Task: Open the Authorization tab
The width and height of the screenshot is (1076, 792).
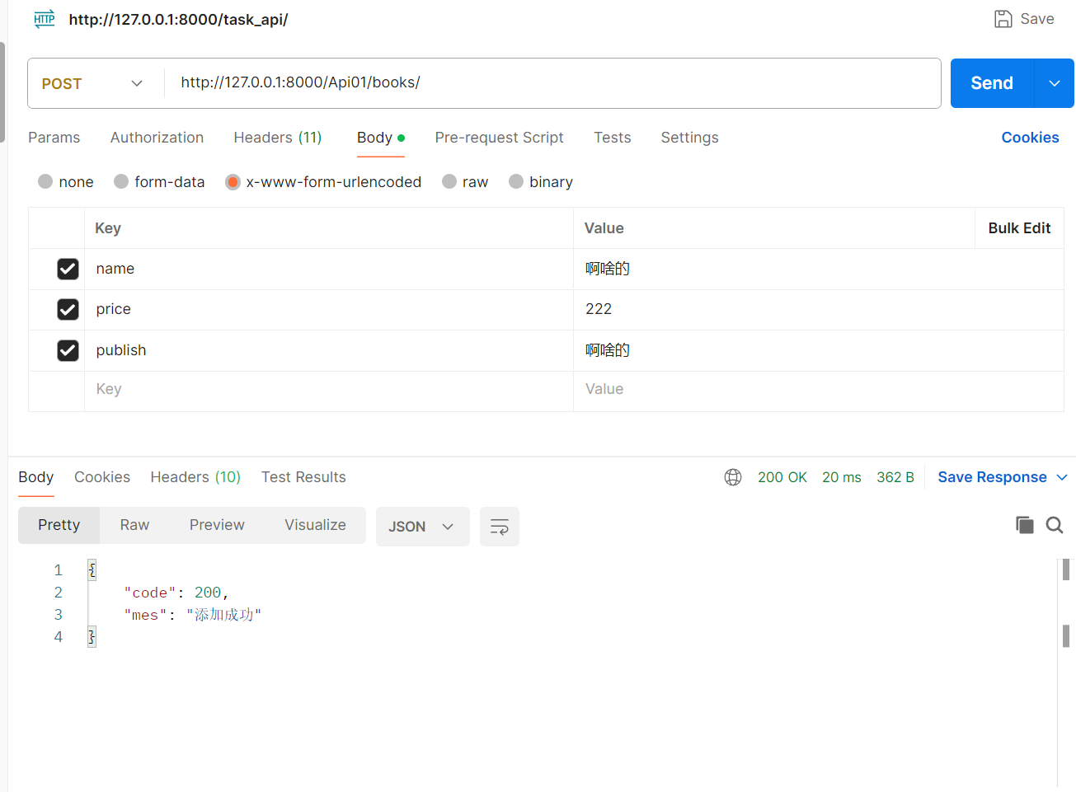Action: 157,138
